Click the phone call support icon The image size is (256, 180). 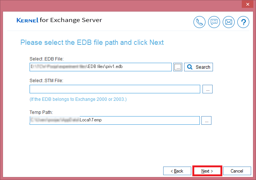point(199,22)
